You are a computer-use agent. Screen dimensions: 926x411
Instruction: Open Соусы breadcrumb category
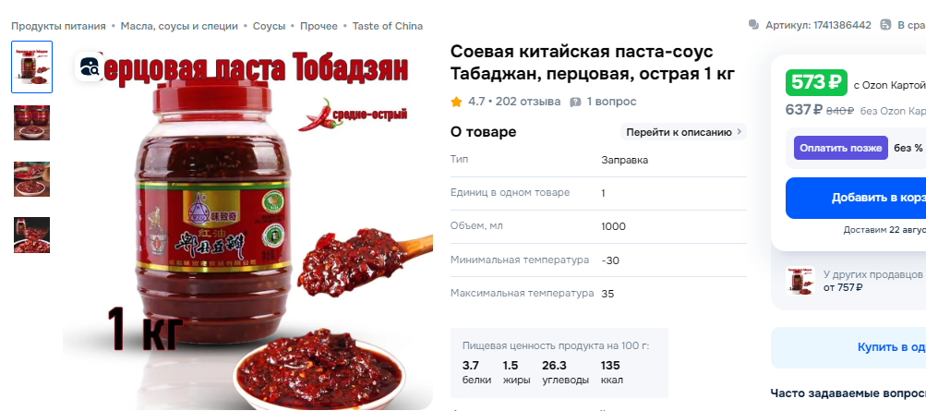[x=270, y=26]
